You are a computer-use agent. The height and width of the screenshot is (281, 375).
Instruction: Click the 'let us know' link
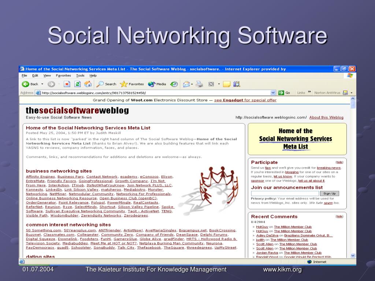(283, 176)
